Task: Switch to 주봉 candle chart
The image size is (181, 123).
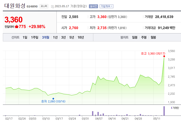Action: (x=144, y=37)
